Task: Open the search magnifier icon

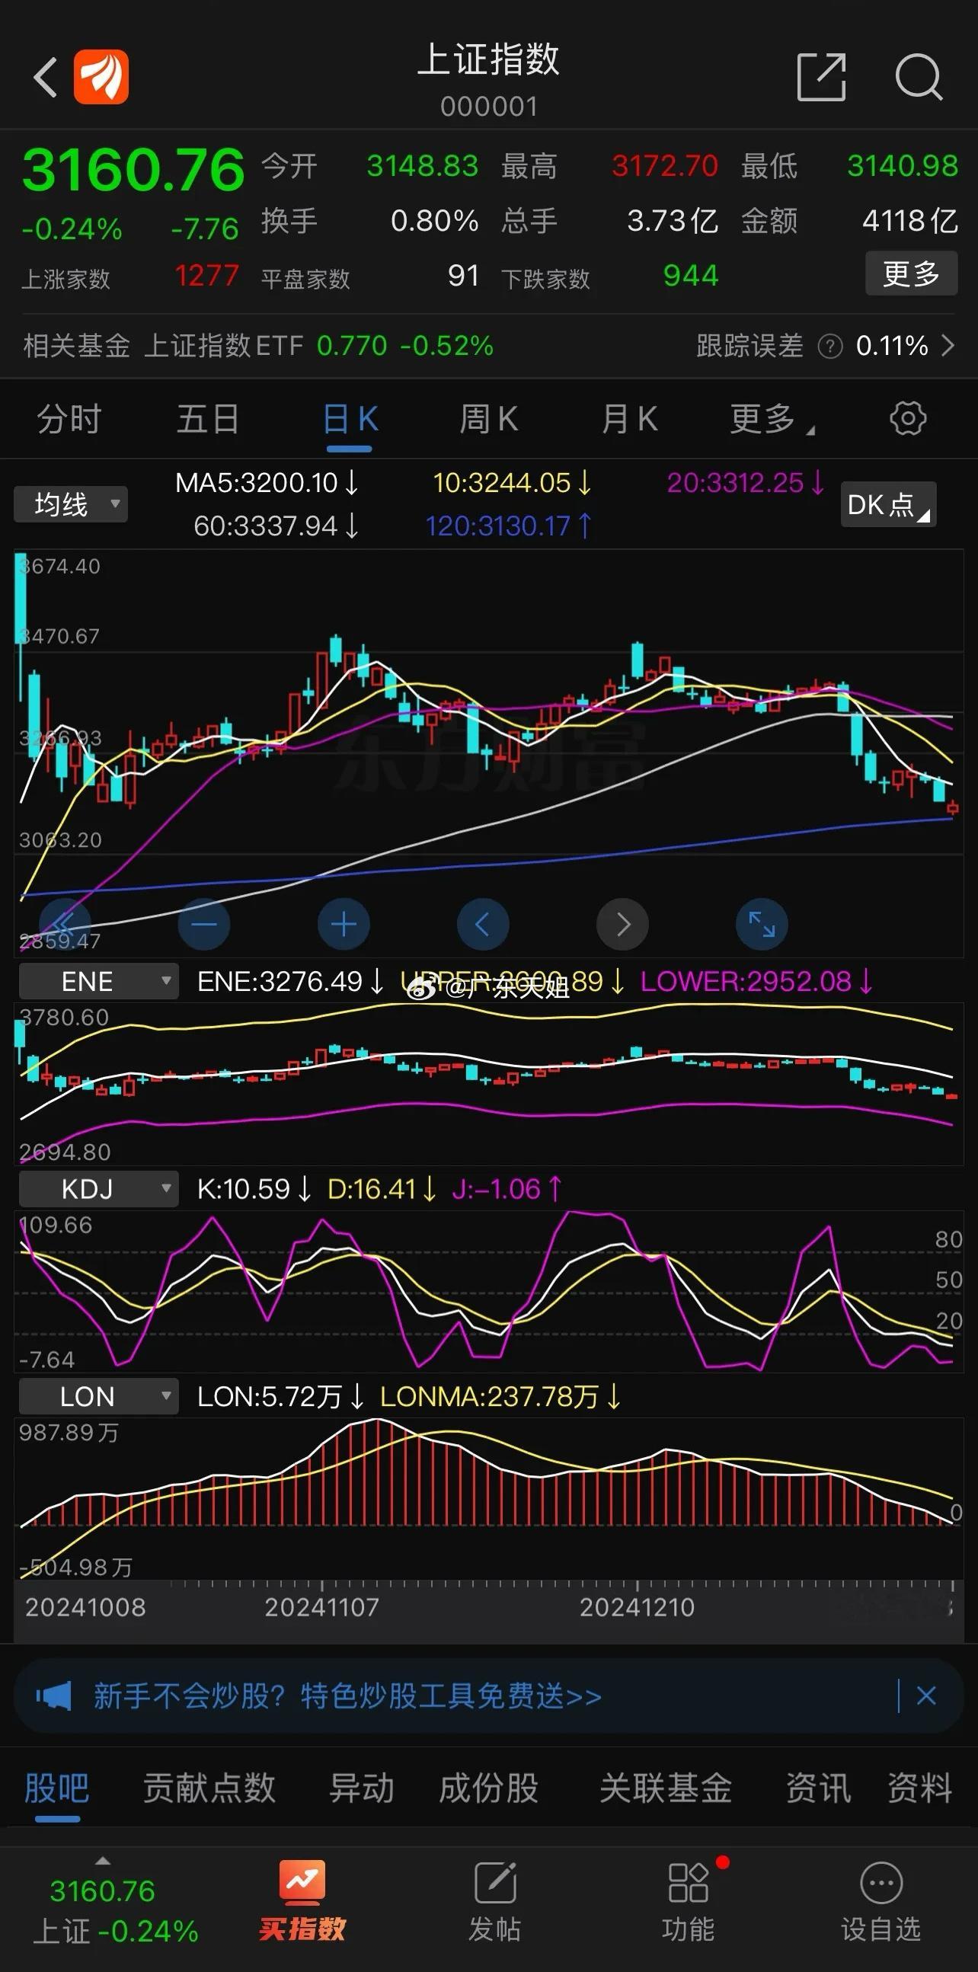Action: click(919, 78)
